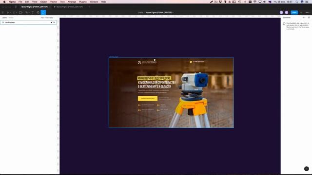Select the Rectangle shape tool
The height and width of the screenshot is (175, 312).
click(20, 13)
